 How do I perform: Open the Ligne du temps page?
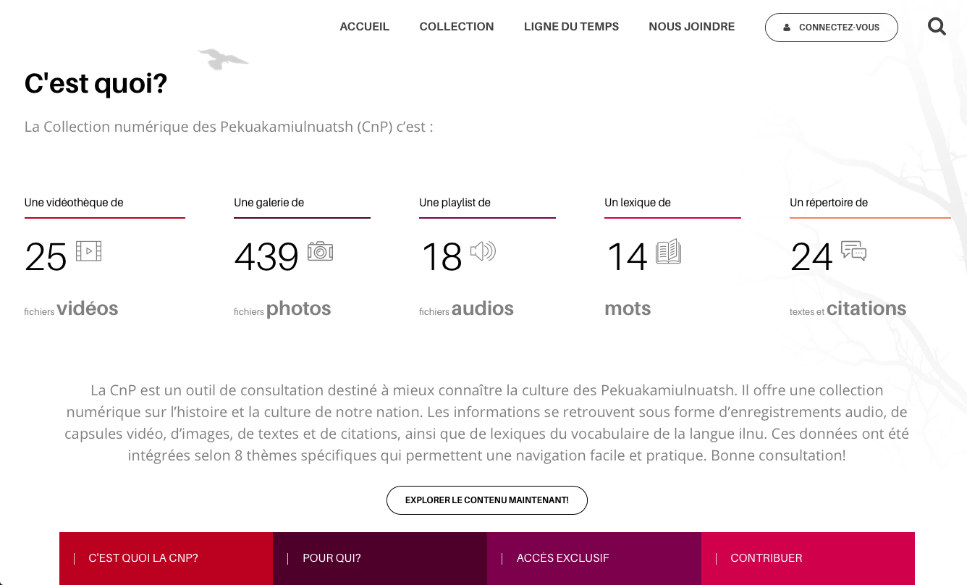tap(571, 26)
